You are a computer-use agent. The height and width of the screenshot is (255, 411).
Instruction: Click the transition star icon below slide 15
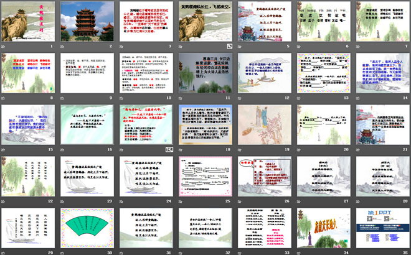click(x=3, y=149)
